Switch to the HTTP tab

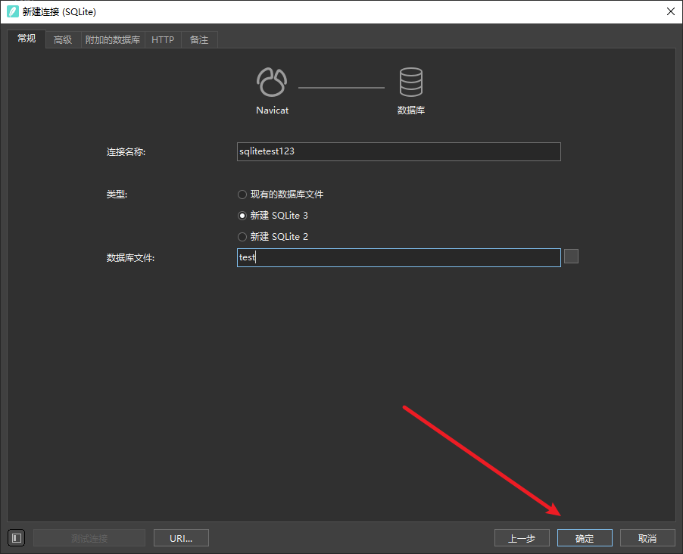[163, 39]
